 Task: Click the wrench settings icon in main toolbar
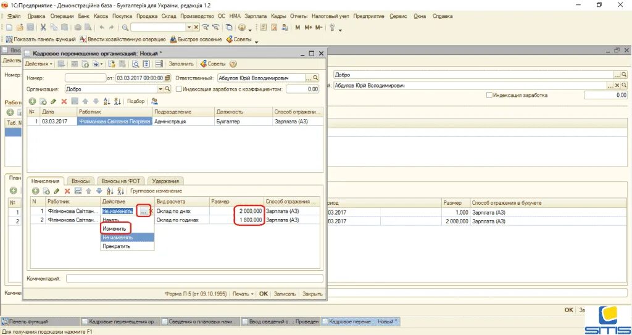pos(333,27)
